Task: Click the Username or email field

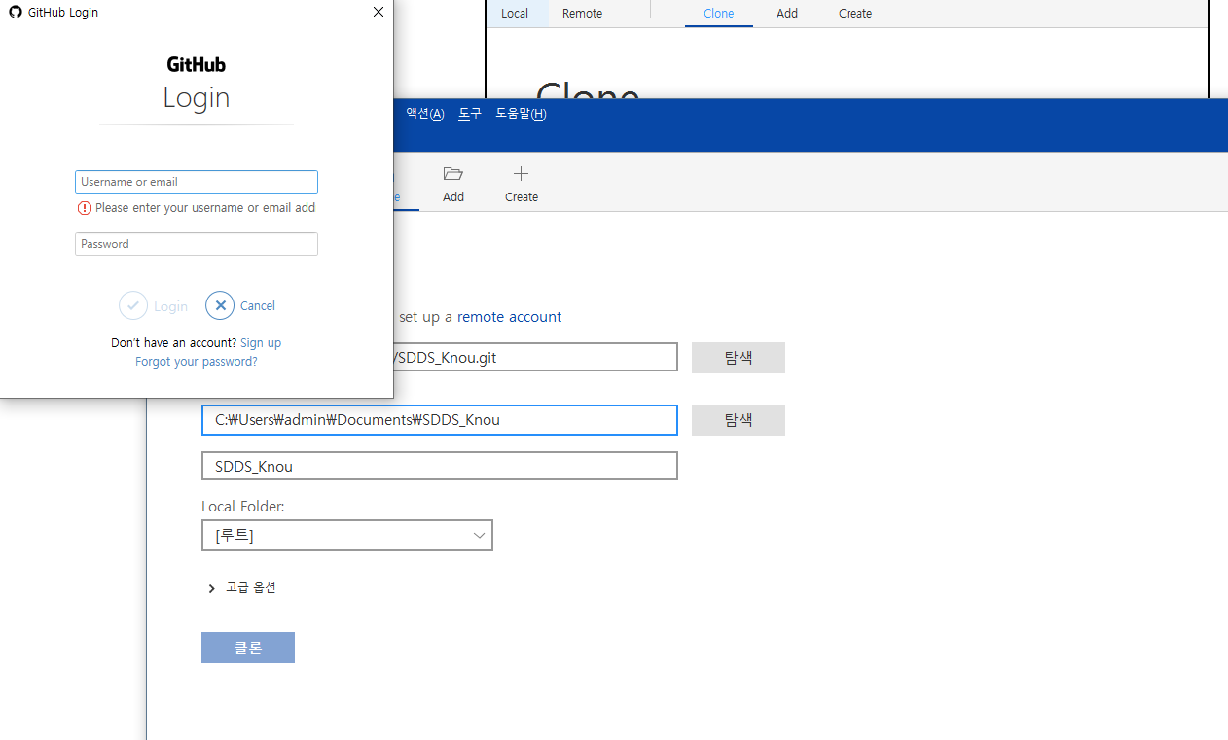Action: point(197,182)
